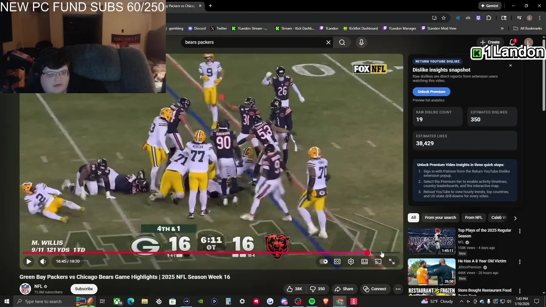Screen dimensions: 546x307
Task: Select the 'Caleb W...' filter chip
Action: 498,217
